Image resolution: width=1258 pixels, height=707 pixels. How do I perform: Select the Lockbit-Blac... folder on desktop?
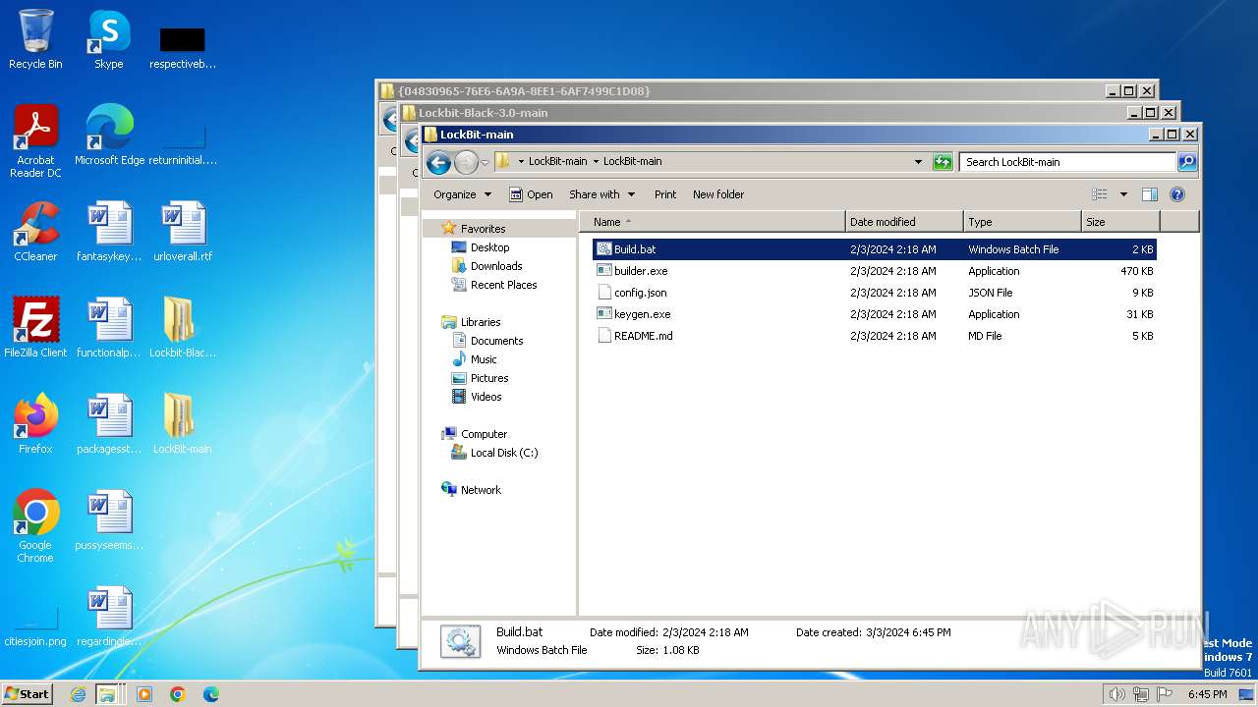tap(182, 328)
